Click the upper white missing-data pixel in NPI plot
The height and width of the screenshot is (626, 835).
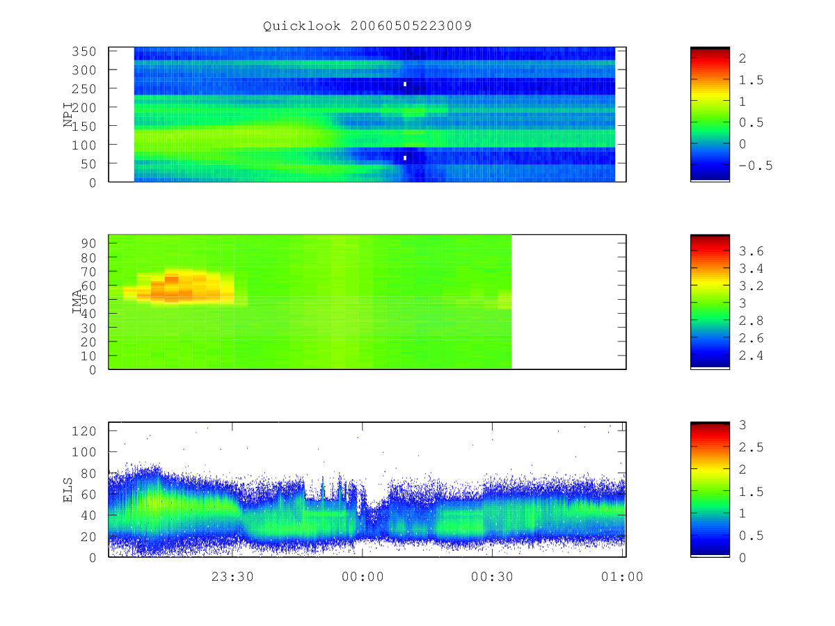tap(405, 84)
